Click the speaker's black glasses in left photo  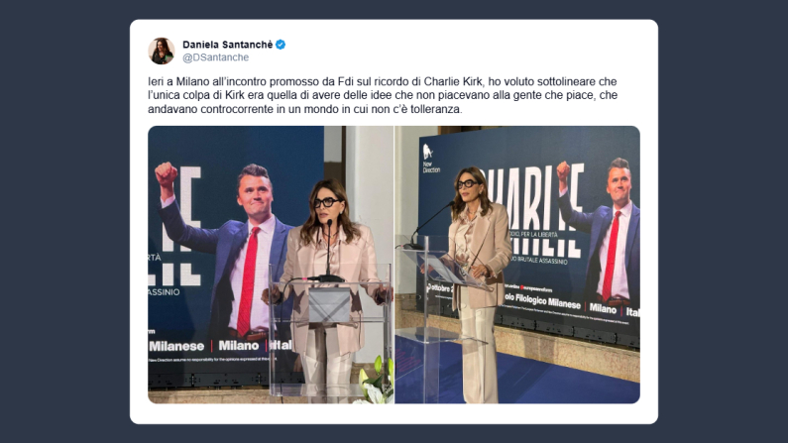tap(327, 202)
